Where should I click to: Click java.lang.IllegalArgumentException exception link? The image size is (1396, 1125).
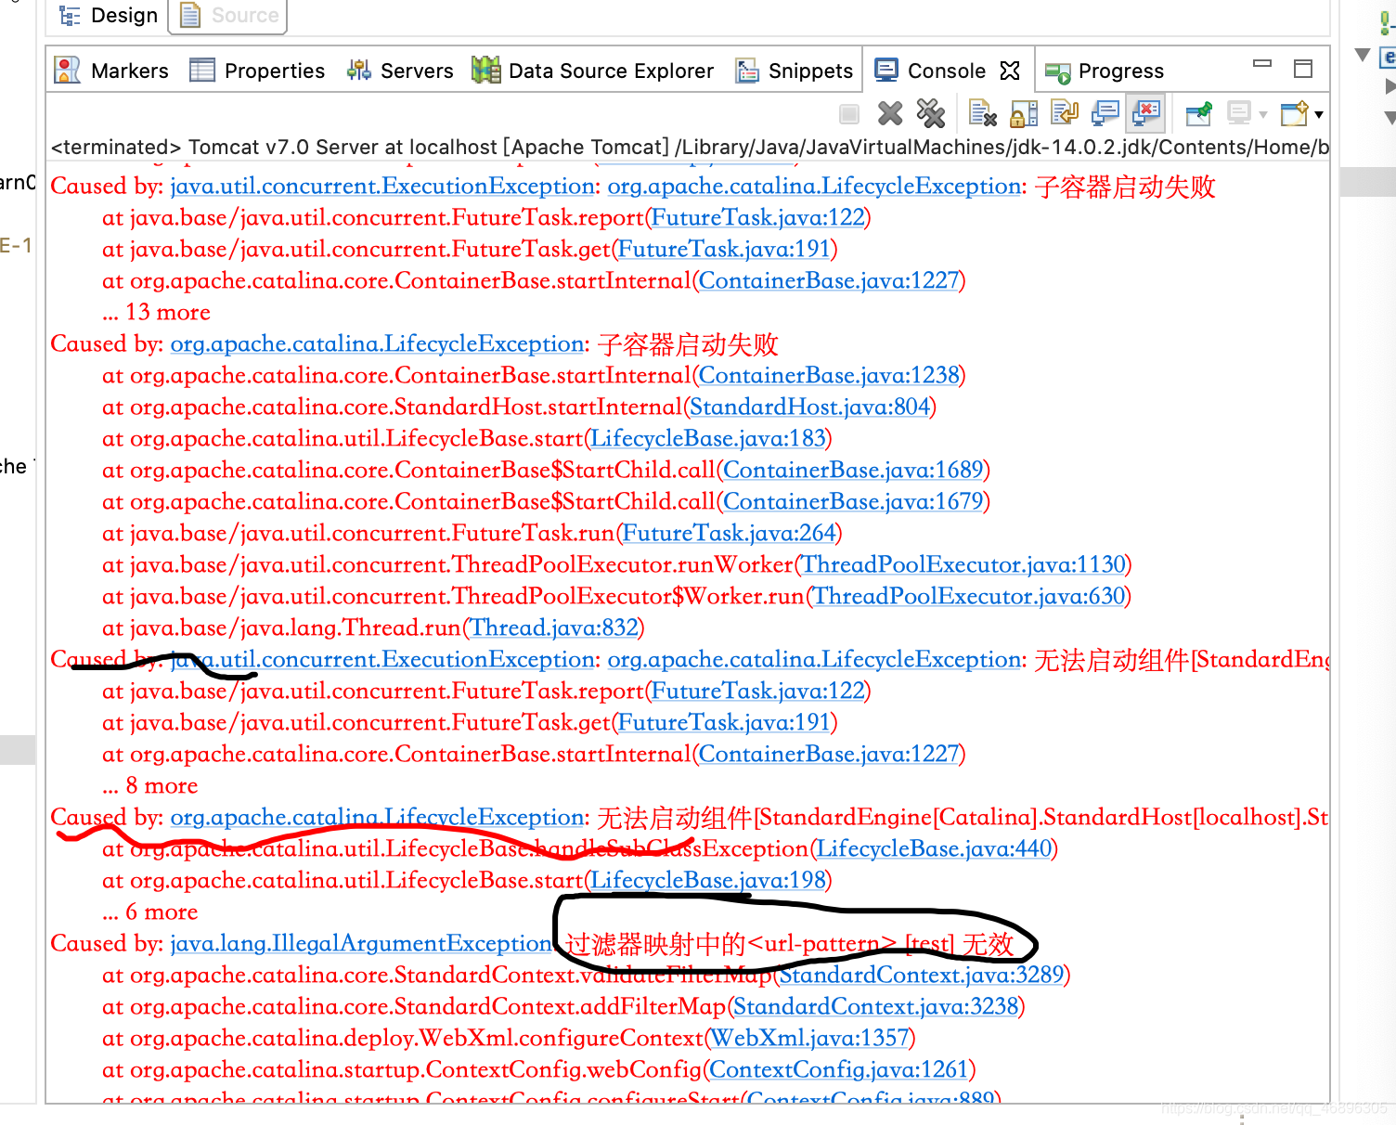361,943
